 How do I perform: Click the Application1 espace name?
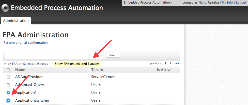coord(26,93)
